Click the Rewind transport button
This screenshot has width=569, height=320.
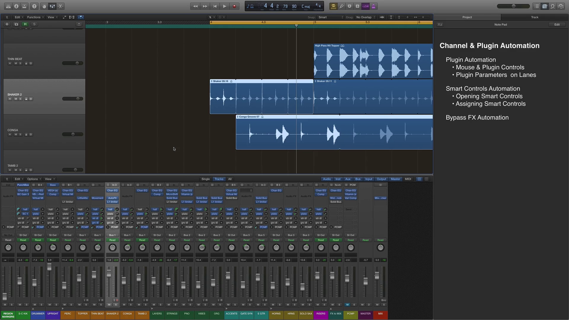tap(195, 6)
